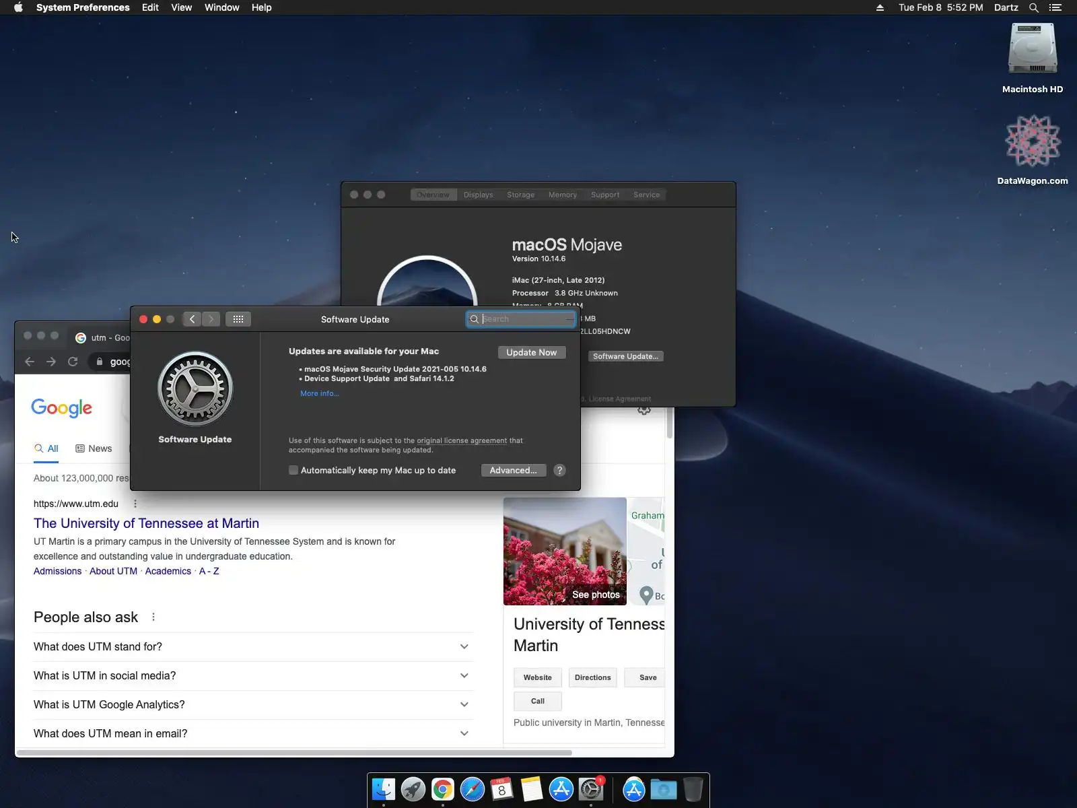Switch to Memory tab in About This Mac
1077x808 pixels.
click(563, 195)
